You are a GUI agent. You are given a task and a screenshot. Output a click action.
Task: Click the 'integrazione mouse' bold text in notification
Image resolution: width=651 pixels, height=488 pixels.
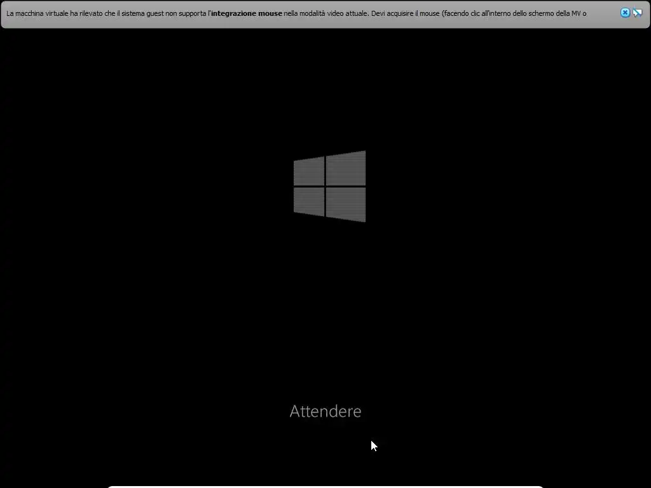tap(247, 14)
